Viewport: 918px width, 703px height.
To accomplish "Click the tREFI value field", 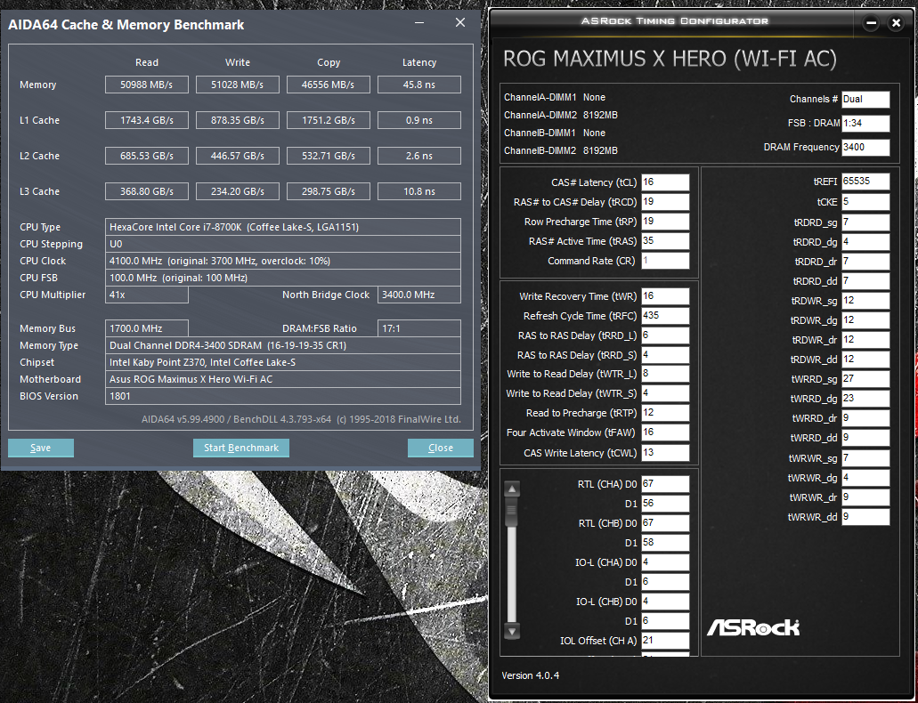I will click(x=865, y=182).
